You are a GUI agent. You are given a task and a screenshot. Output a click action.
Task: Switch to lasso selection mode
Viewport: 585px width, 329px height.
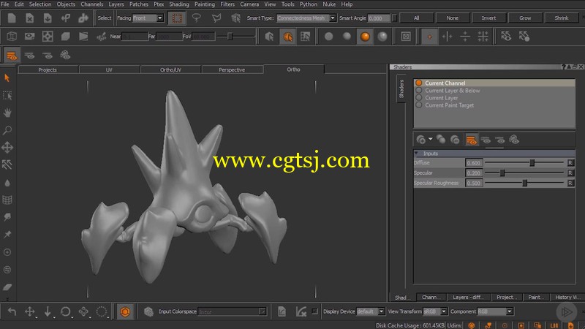pos(196,18)
